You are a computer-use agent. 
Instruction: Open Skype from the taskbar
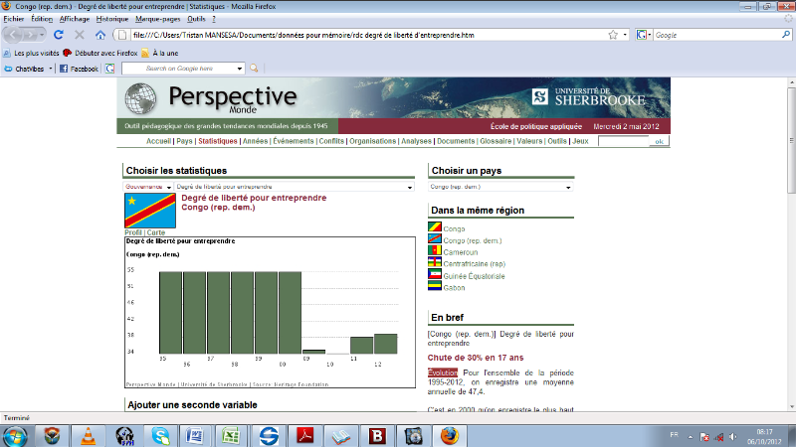pos(159,434)
